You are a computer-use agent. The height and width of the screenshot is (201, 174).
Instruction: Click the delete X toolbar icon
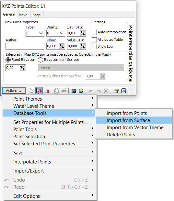tap(106, 91)
